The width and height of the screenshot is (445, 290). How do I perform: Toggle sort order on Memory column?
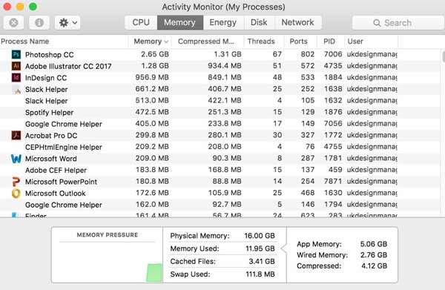click(x=150, y=42)
